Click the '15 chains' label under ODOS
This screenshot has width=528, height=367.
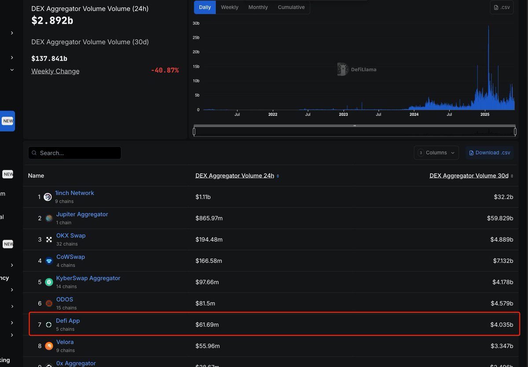click(x=66, y=308)
